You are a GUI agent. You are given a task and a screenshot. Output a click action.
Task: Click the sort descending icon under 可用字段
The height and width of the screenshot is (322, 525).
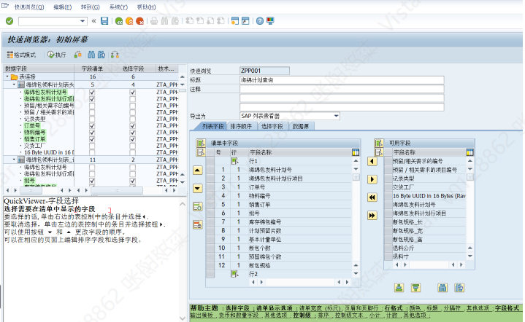415,288
